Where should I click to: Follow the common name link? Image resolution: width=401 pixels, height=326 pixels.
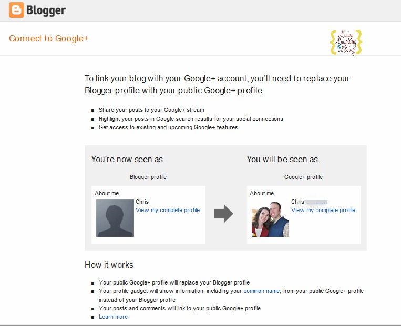tap(261, 291)
